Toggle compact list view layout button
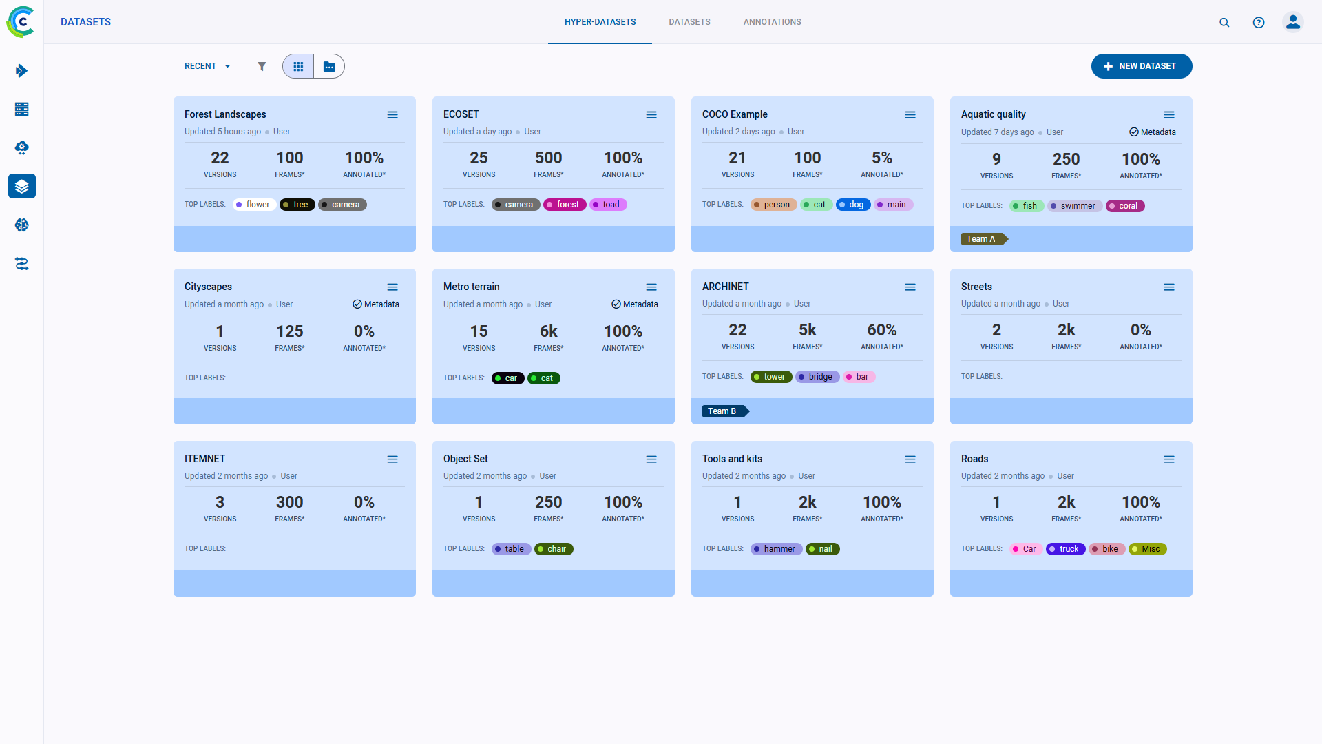This screenshot has width=1322, height=744. click(328, 65)
